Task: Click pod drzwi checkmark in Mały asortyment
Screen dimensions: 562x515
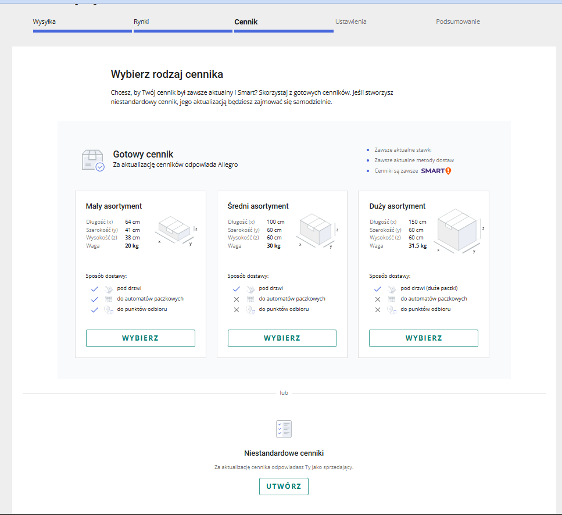Action: [94, 288]
